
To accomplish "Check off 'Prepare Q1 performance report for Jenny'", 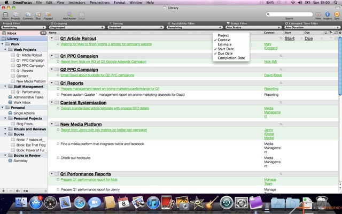I will point(58,189).
